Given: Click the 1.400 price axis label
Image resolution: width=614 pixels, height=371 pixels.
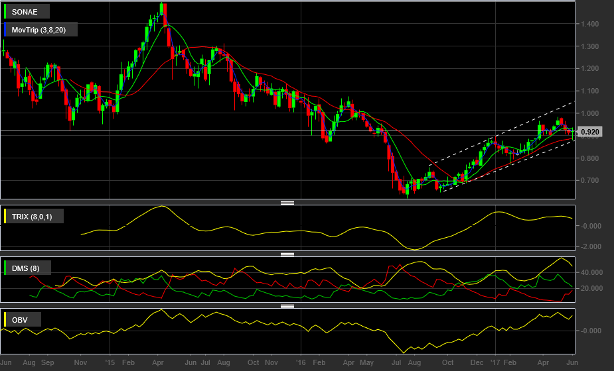Looking at the screenshot, I should pos(589,24).
